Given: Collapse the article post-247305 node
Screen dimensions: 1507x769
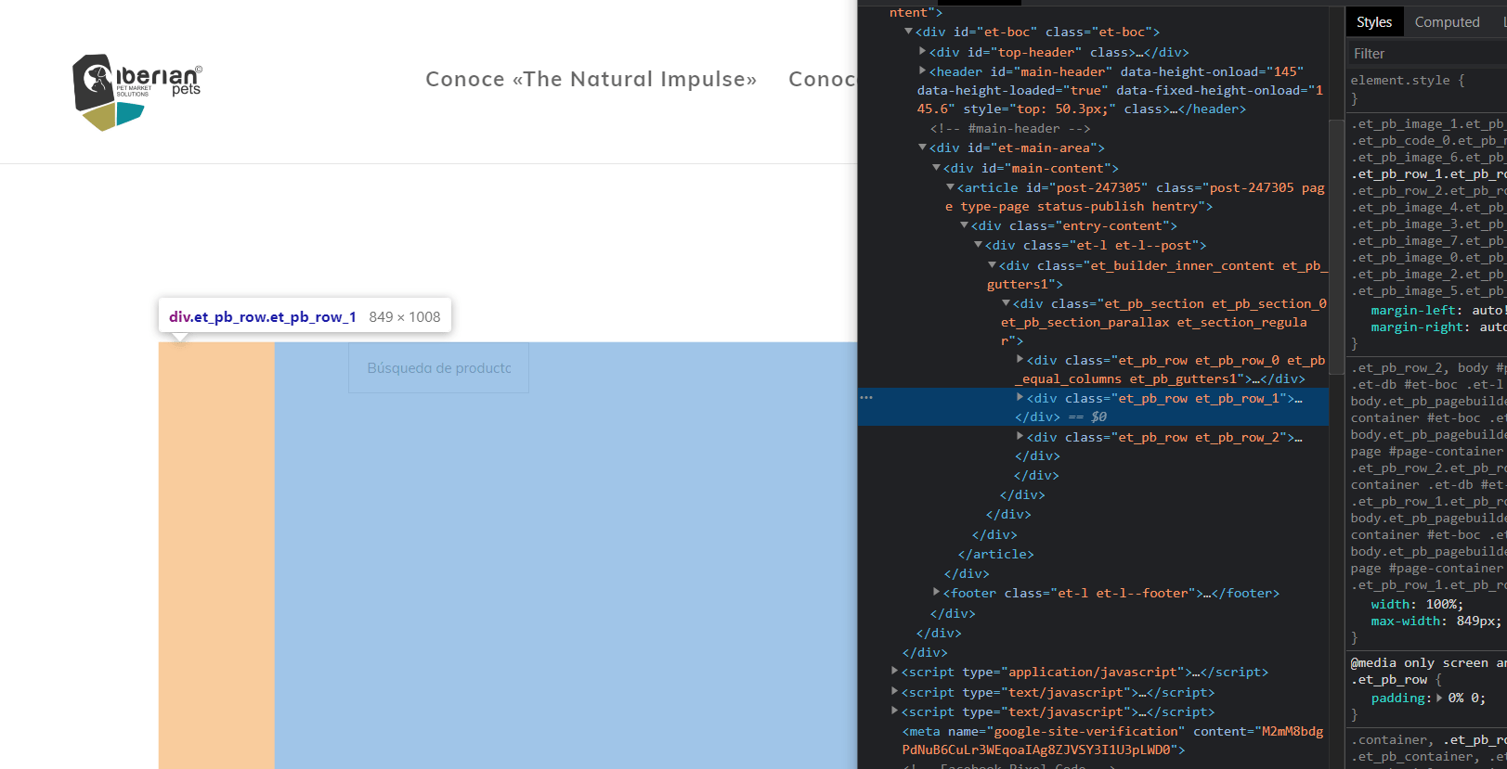Looking at the screenshot, I should [950, 187].
